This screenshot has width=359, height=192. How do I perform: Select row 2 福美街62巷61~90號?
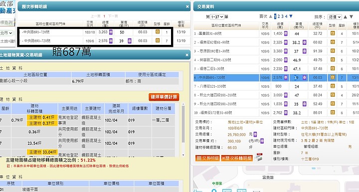pyautogui.click(x=276, y=42)
